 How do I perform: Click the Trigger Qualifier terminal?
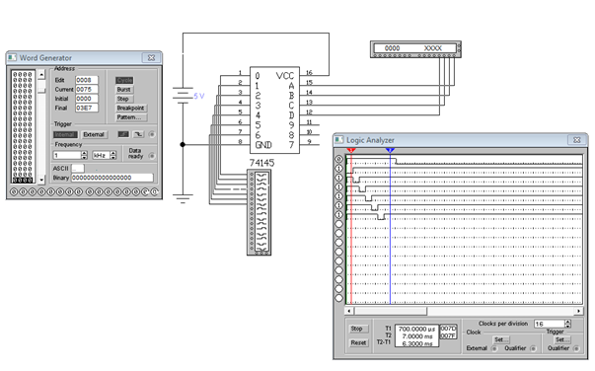576,348
